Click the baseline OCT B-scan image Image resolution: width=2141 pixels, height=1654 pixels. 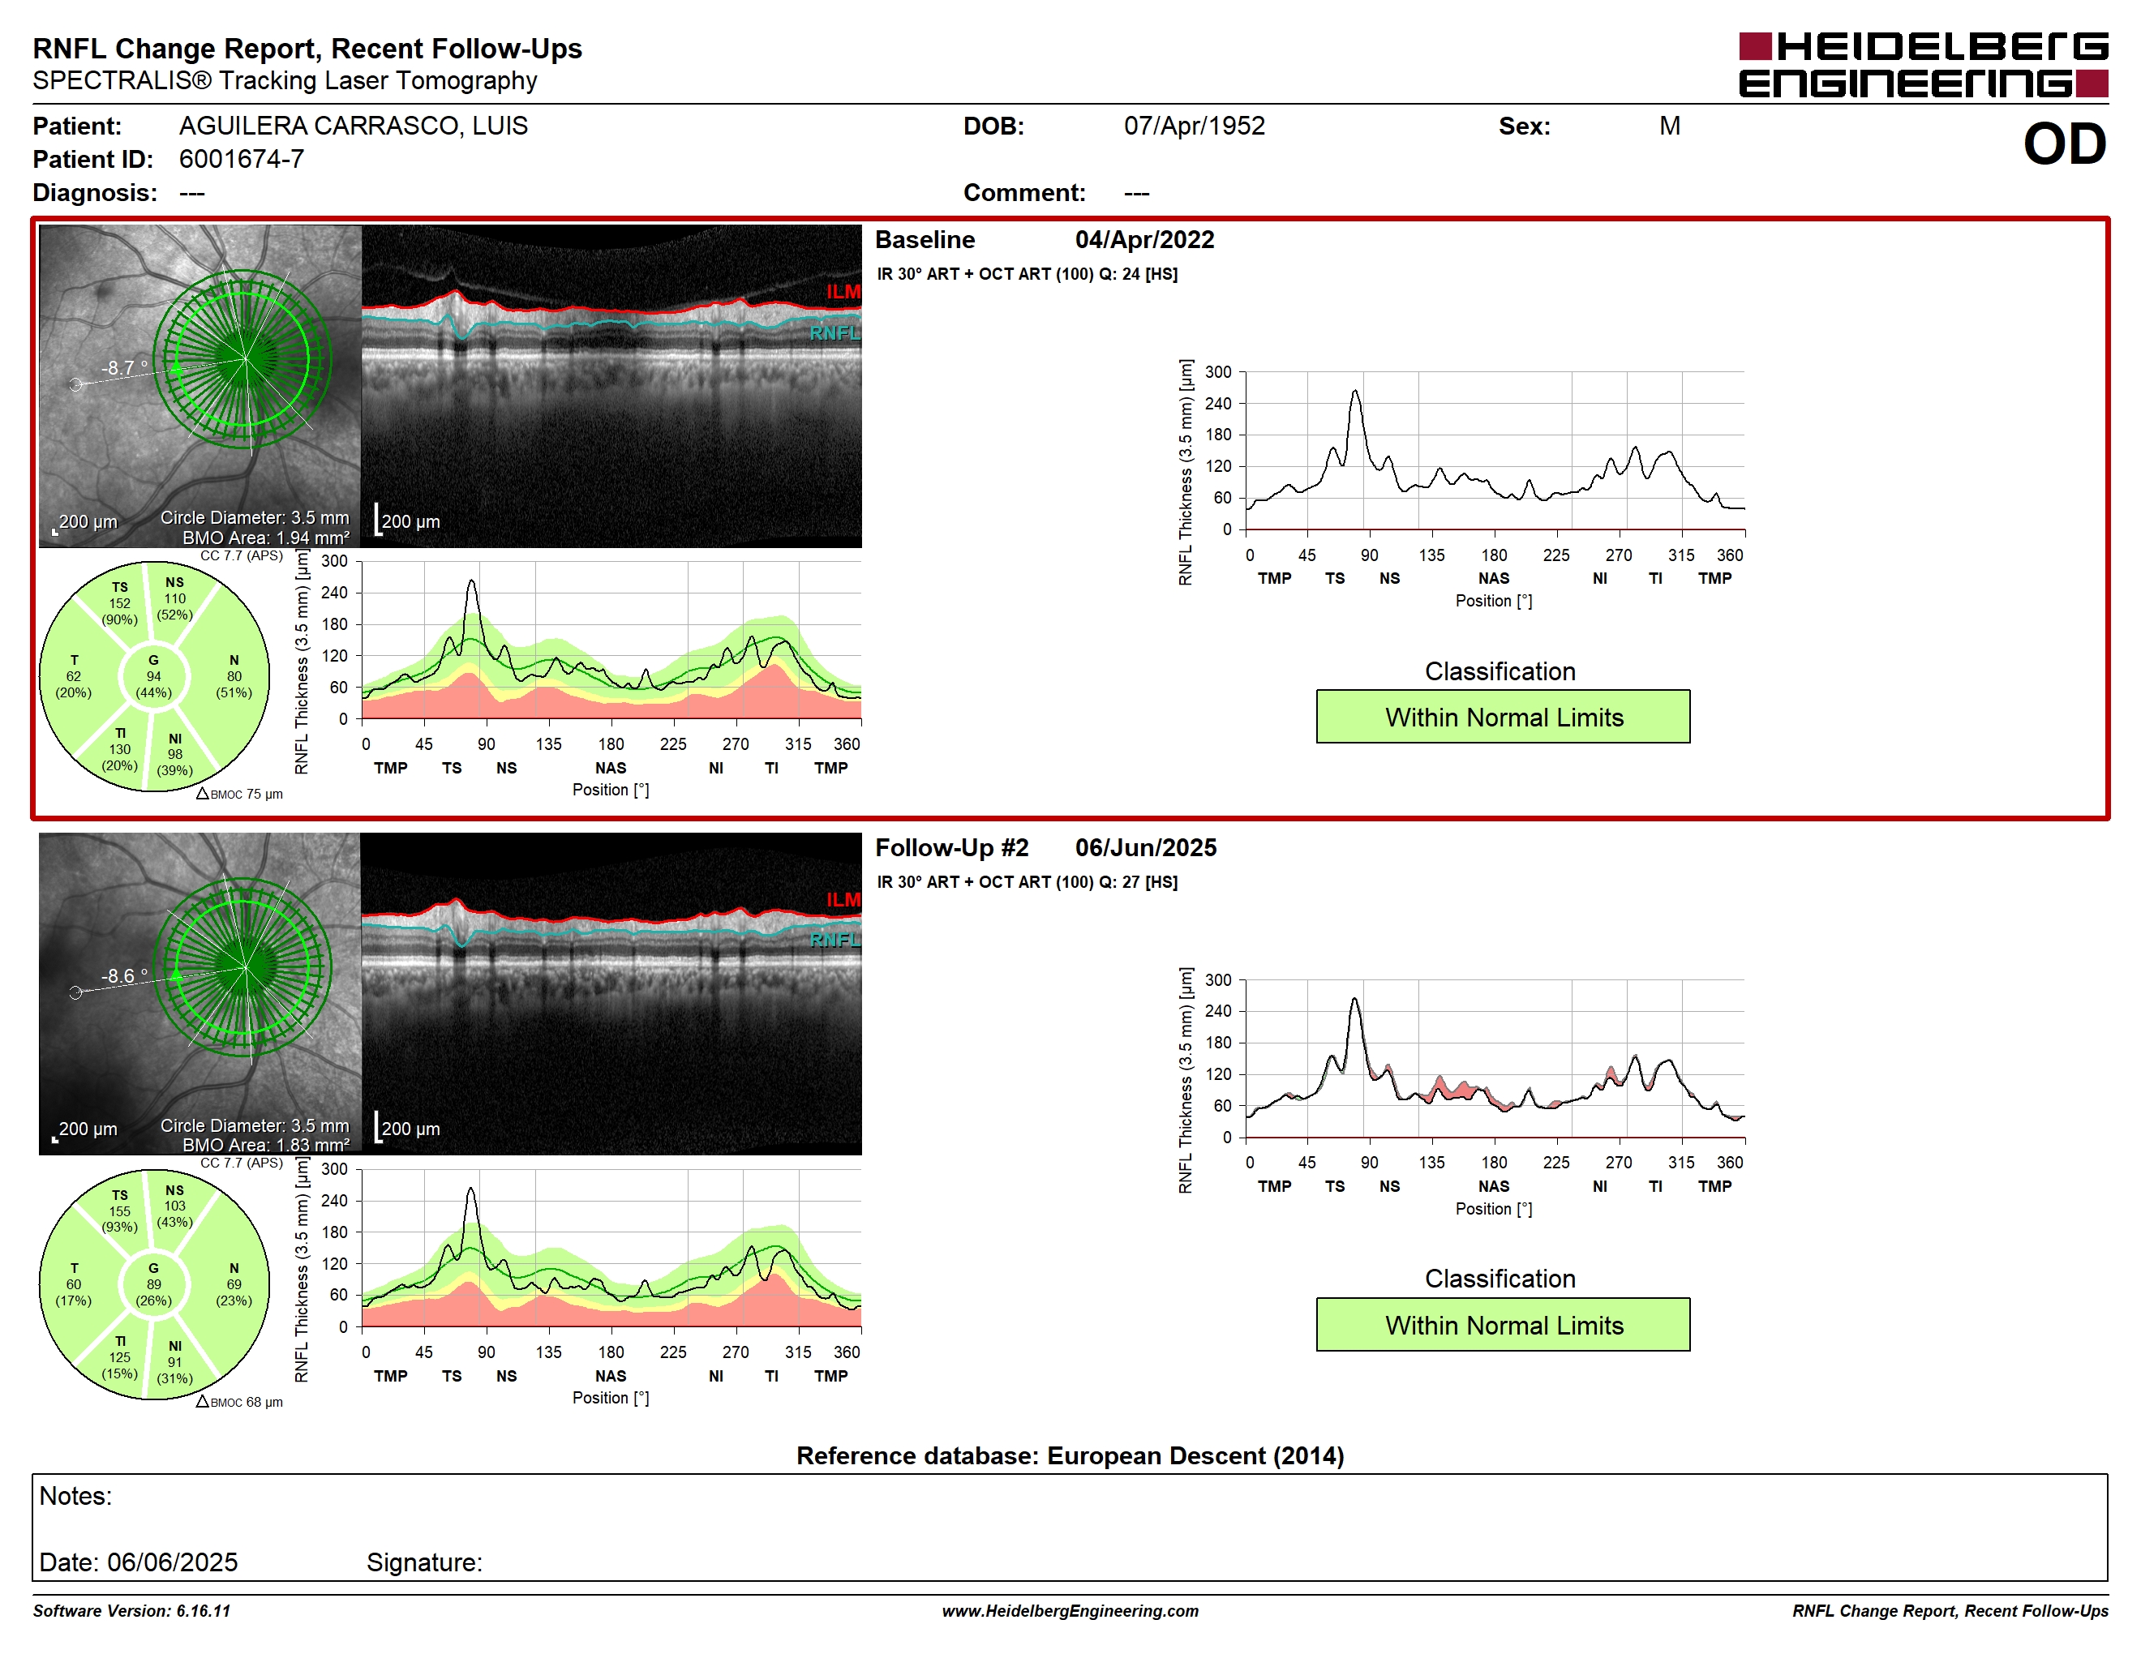pyautogui.click(x=611, y=386)
